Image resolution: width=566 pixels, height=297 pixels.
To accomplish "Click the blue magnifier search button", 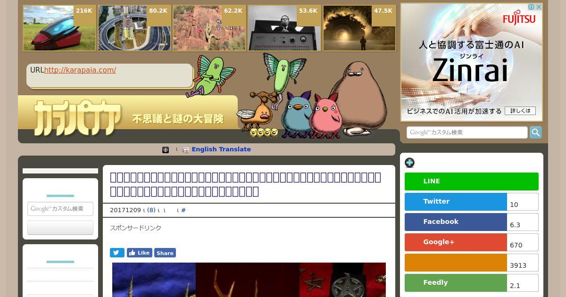I will coord(536,132).
